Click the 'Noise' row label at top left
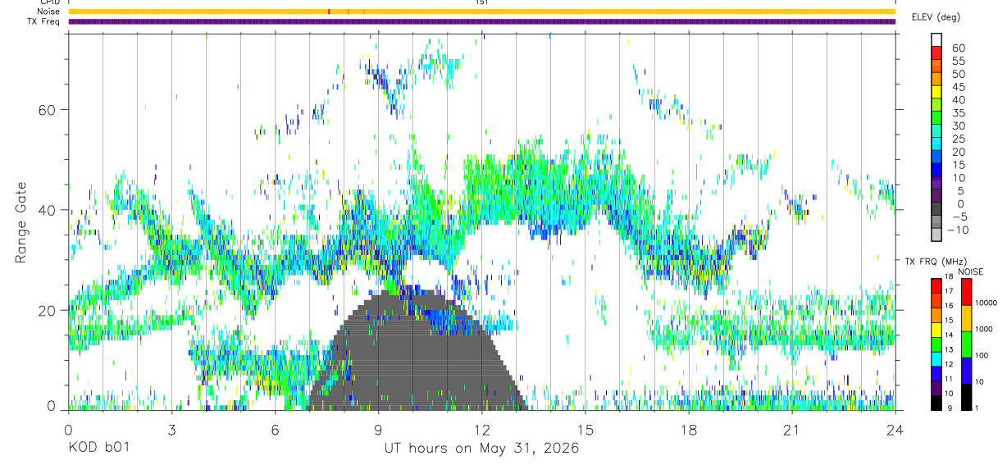The height and width of the screenshot is (465, 1007). (48, 11)
